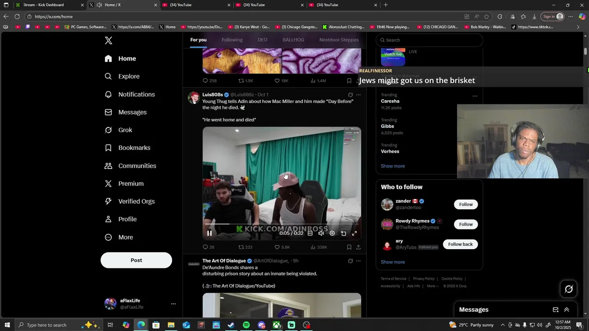Image resolution: width=589 pixels, height=331 pixels.
Task: Repost the post with 1.5K reposts
Action: click(x=245, y=80)
